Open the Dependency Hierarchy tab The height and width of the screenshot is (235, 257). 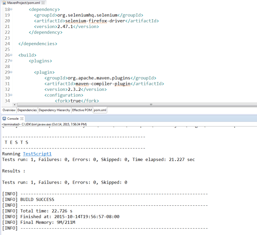click(54, 110)
